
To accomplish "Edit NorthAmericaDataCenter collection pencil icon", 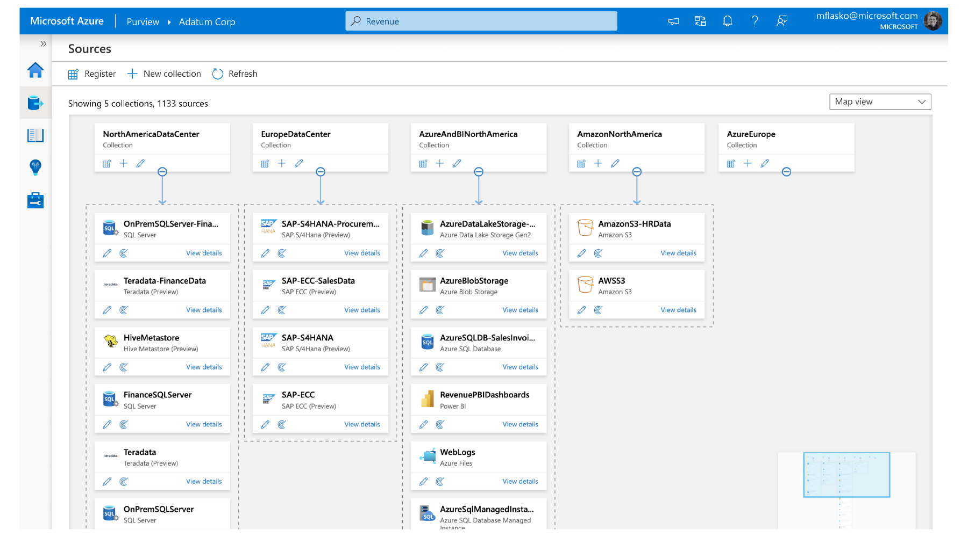I will (x=140, y=163).
